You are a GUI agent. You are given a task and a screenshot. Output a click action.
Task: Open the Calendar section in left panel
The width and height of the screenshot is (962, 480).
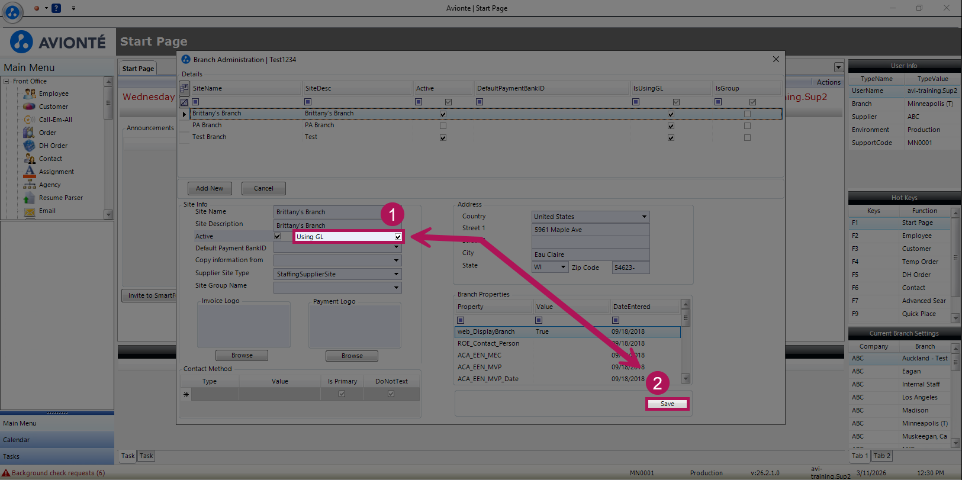point(57,440)
